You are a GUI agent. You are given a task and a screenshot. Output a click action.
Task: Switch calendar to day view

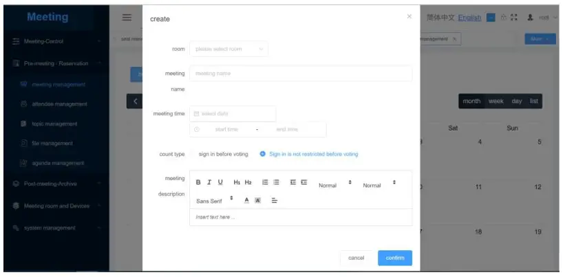[x=517, y=101]
